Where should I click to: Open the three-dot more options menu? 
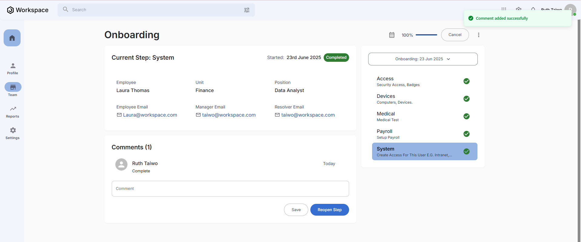[x=478, y=35]
